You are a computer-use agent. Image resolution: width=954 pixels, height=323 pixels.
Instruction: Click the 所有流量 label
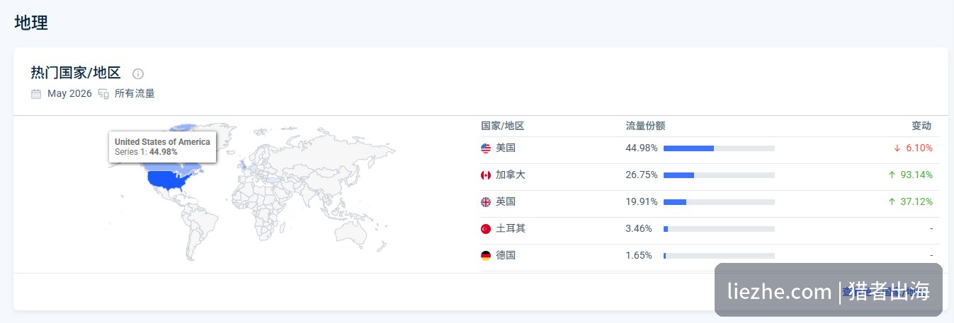135,94
